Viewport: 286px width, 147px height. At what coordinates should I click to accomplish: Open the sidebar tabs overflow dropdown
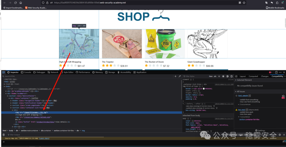tap(285, 76)
